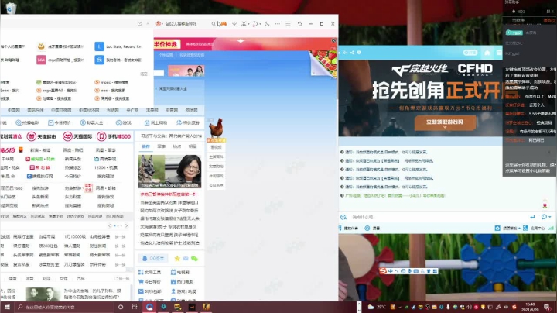Open the 中国网 site link
Image resolution: width=557 pixels, height=313 pixels.
coord(14,110)
